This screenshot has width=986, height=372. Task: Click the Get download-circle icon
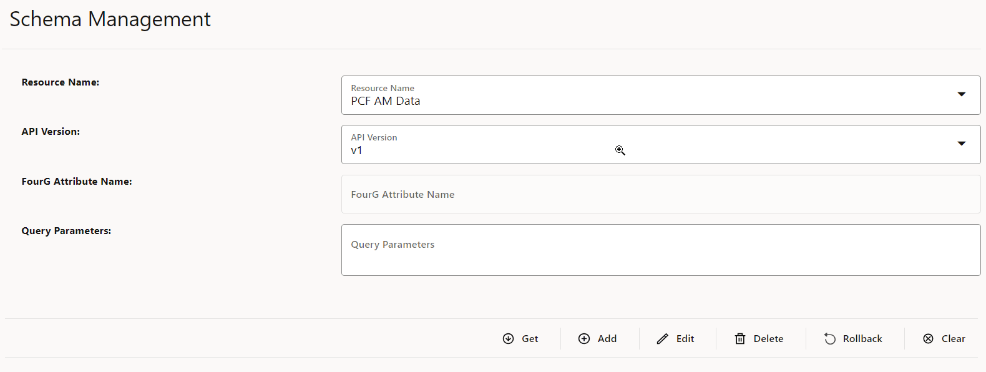(509, 338)
